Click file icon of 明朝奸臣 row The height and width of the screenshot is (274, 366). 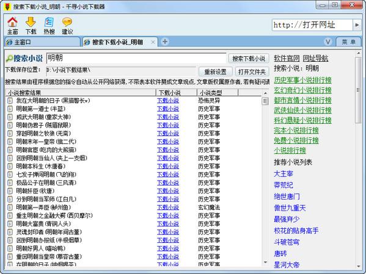[10, 191]
